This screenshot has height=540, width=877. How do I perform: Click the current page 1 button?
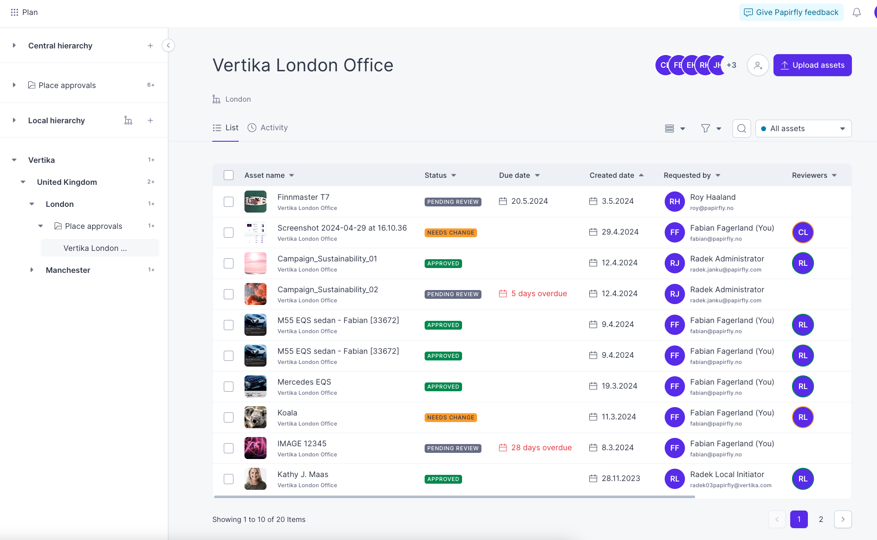click(x=799, y=519)
